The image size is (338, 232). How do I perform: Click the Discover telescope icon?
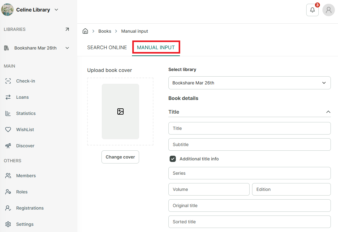pyautogui.click(x=8, y=146)
